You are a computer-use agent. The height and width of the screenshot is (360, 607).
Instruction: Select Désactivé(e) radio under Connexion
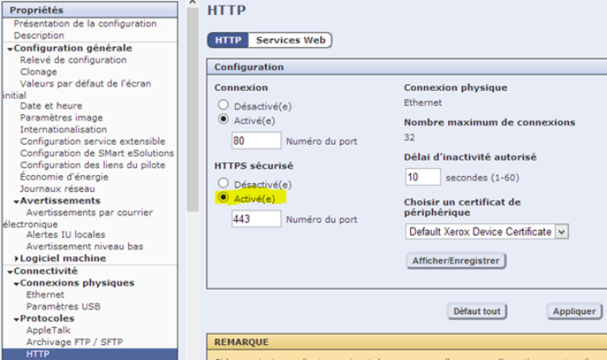click(x=223, y=105)
